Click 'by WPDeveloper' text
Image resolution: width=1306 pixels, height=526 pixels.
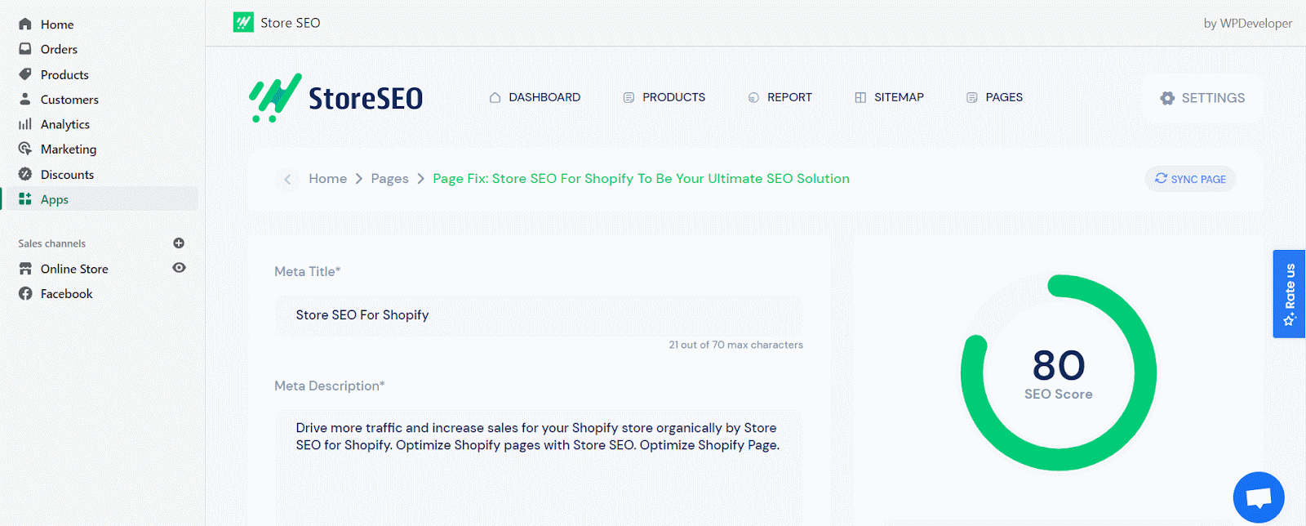(1248, 23)
